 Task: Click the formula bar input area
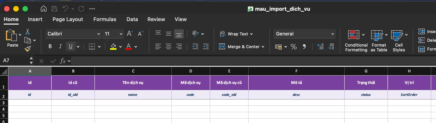pos(253,61)
